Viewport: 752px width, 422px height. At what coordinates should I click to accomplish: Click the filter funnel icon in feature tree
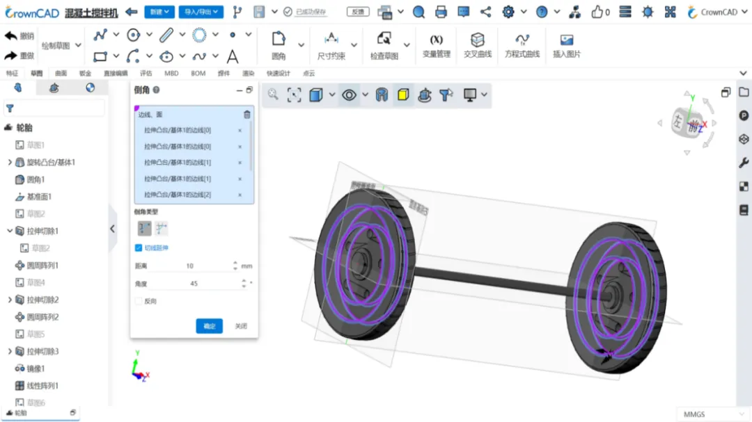[10, 108]
